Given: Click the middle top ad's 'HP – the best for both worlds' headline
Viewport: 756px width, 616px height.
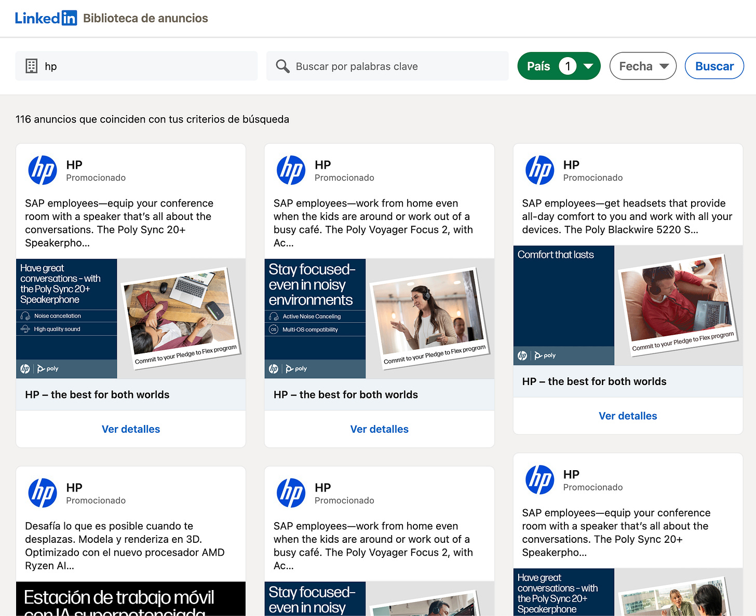Looking at the screenshot, I should pos(346,394).
